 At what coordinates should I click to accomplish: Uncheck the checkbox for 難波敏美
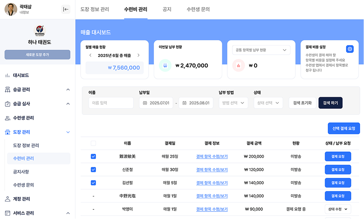(x=93, y=156)
